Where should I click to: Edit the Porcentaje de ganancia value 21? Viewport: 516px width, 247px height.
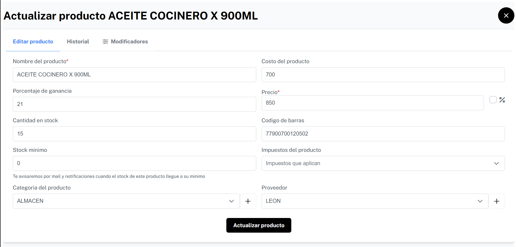pyautogui.click(x=134, y=104)
